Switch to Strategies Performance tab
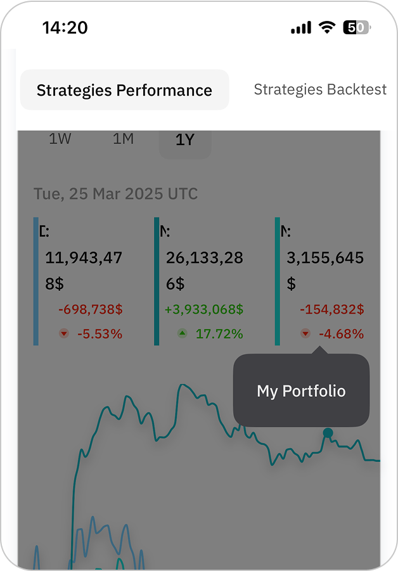 124,90
